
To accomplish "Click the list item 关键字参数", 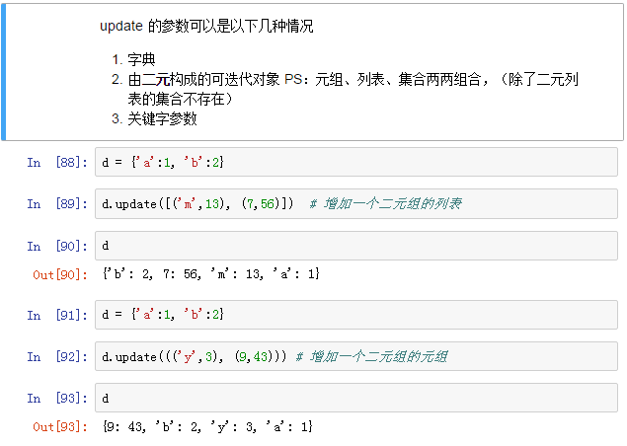I will pyautogui.click(x=162, y=118).
